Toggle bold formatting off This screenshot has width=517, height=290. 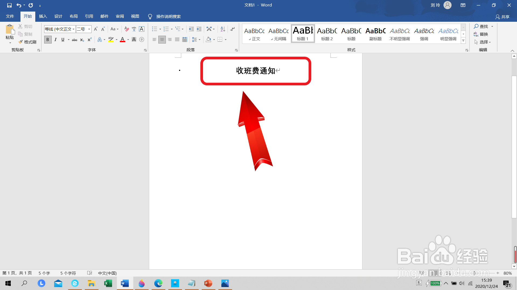48,39
